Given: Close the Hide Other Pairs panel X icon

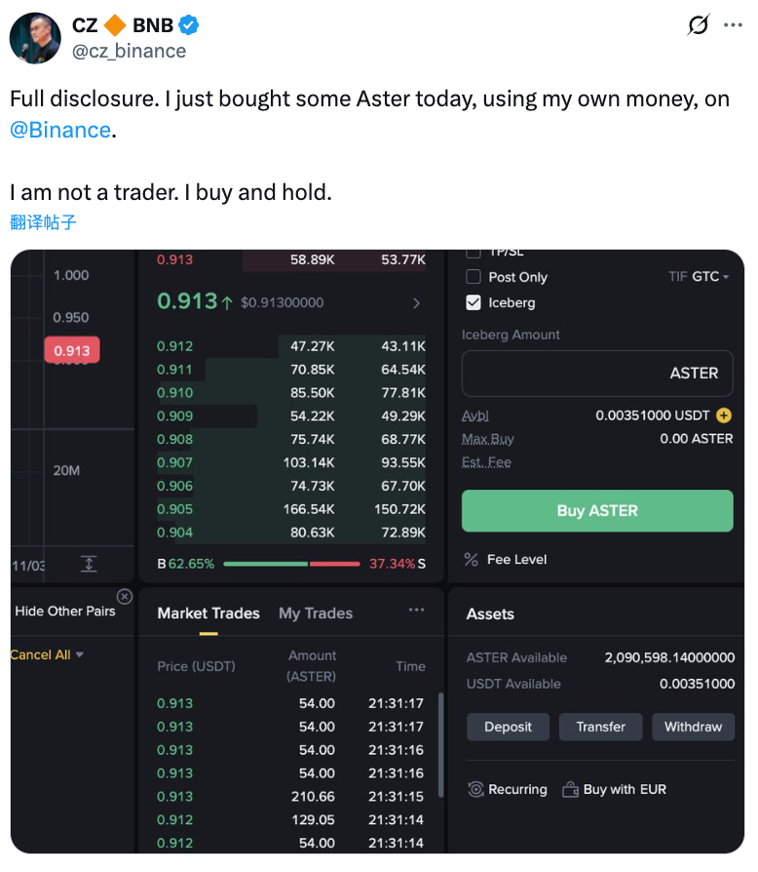Looking at the screenshot, I should click(x=125, y=596).
